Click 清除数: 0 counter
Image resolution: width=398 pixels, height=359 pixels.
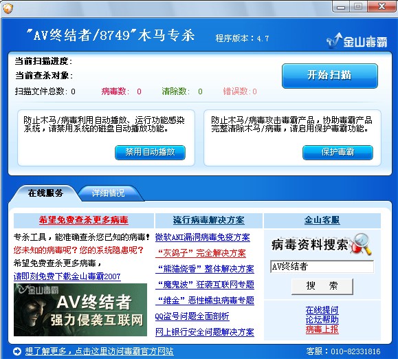click(182, 91)
